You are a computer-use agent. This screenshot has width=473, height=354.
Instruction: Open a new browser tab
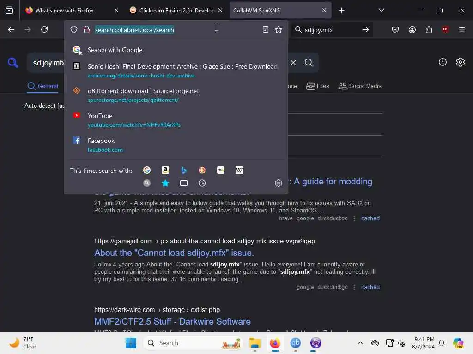click(341, 11)
